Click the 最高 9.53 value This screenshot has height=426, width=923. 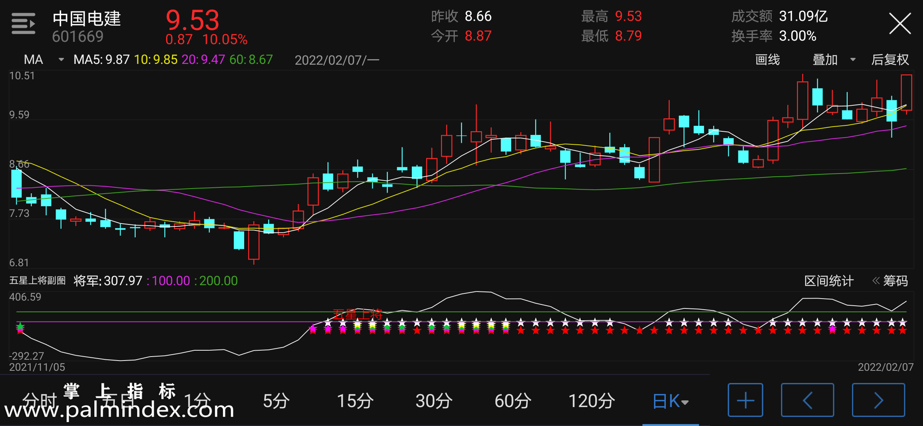[611, 16]
